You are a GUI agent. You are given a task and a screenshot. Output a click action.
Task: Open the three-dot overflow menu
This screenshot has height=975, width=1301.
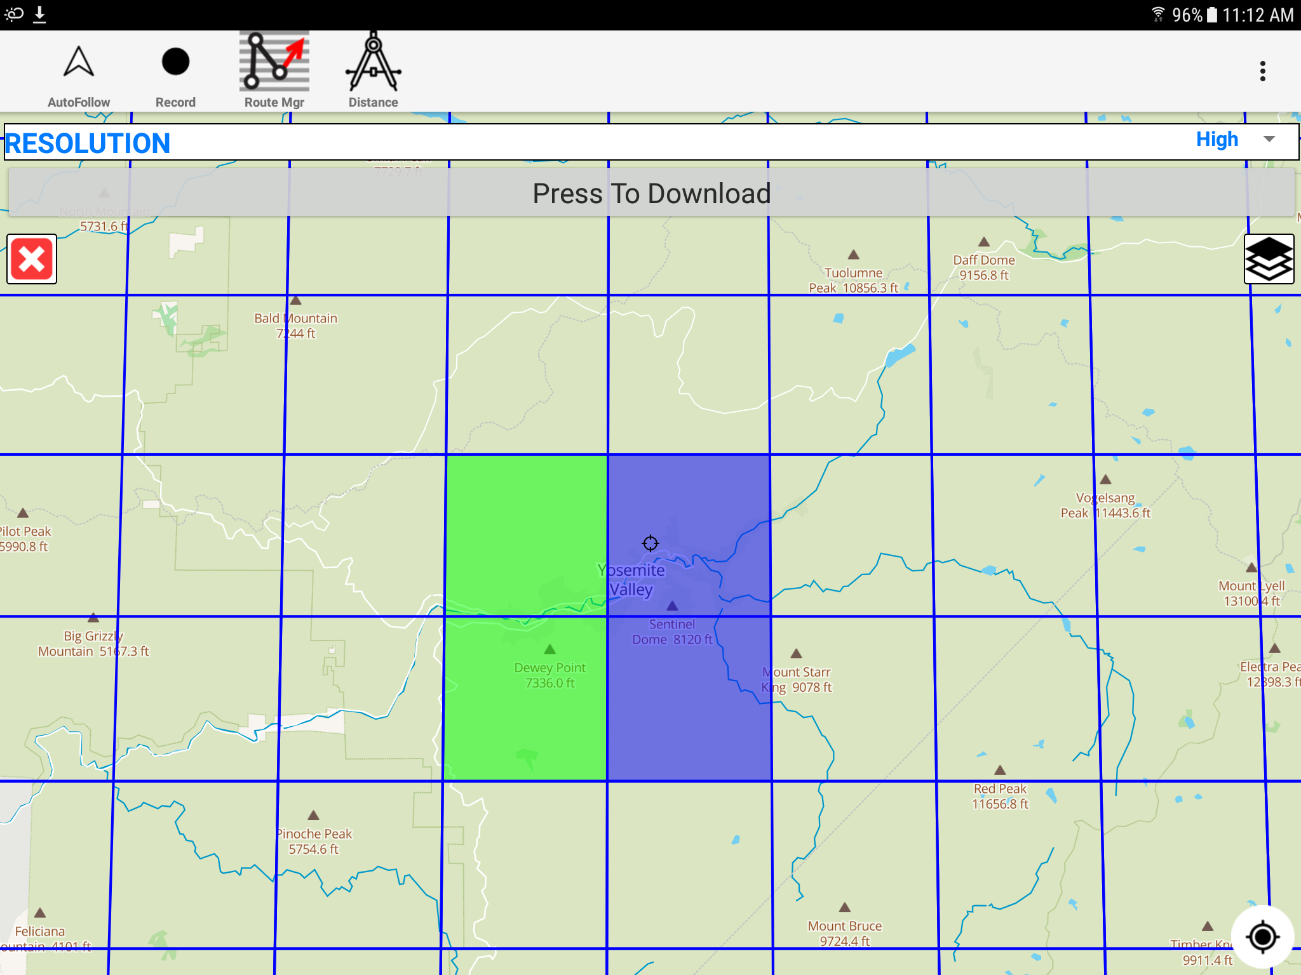click(x=1263, y=71)
